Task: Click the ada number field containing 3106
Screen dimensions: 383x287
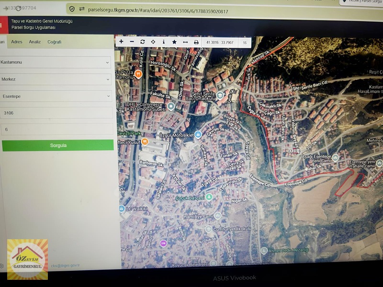Action: pyautogui.click(x=56, y=113)
